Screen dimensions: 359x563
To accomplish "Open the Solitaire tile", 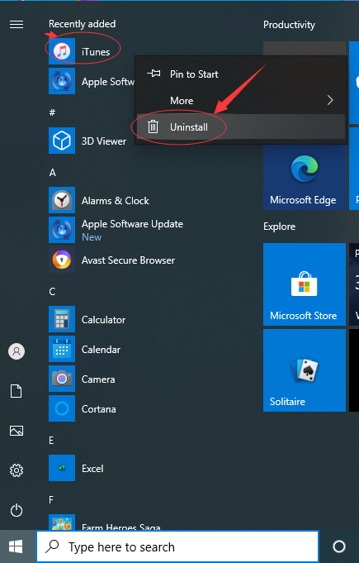I will 305,370.
